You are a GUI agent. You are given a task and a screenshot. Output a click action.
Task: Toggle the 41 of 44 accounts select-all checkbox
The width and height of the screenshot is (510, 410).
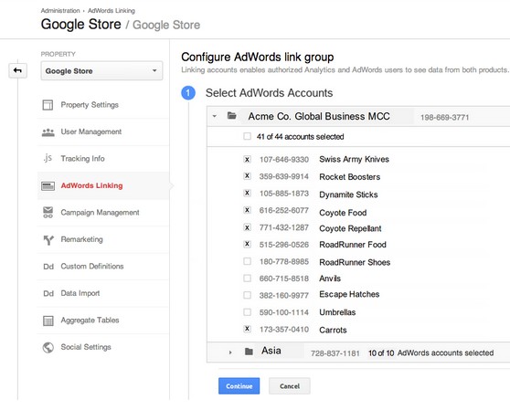[247, 136]
